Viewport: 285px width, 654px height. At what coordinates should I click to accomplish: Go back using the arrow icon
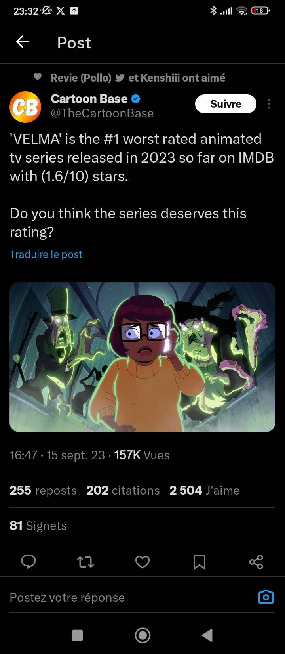tap(22, 42)
